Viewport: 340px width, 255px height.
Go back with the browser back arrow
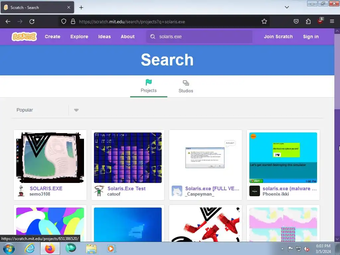8,22
